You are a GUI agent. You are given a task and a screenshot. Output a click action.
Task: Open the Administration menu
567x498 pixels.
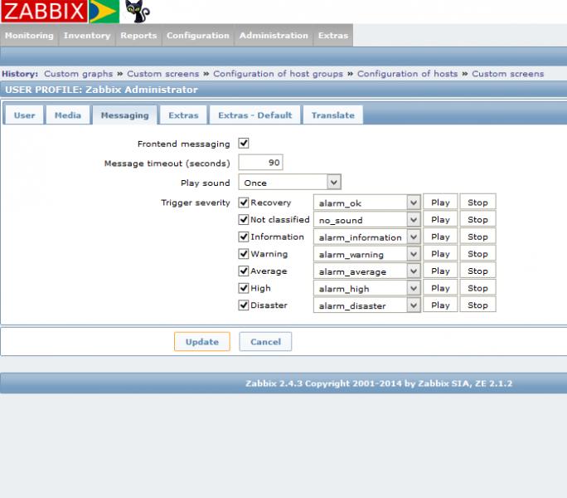pos(274,36)
